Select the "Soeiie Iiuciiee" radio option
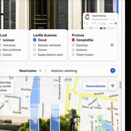This screenshot has width=131, height=131. point(73,55)
